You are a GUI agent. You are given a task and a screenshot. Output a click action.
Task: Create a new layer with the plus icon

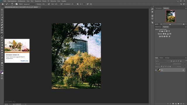181,104
